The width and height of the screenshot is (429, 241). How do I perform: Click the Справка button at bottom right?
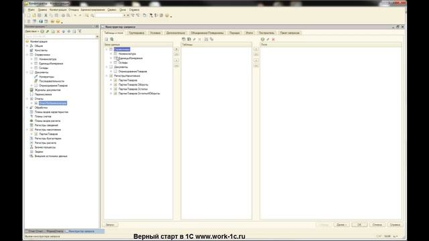395,225
